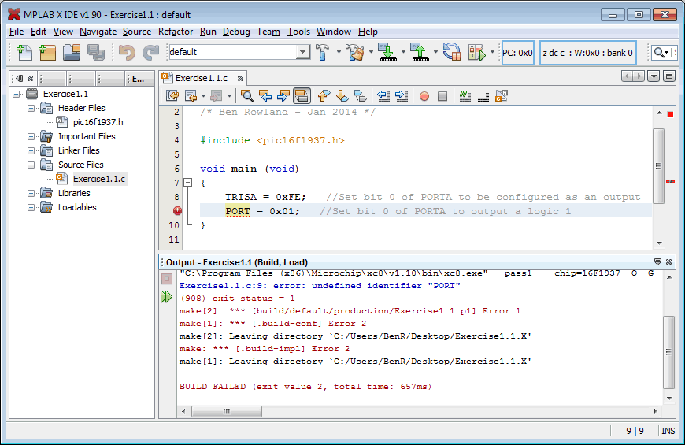Click the Next Bookmark down-arrow icon
Image resolution: width=685 pixels, height=445 pixels.
click(342, 96)
